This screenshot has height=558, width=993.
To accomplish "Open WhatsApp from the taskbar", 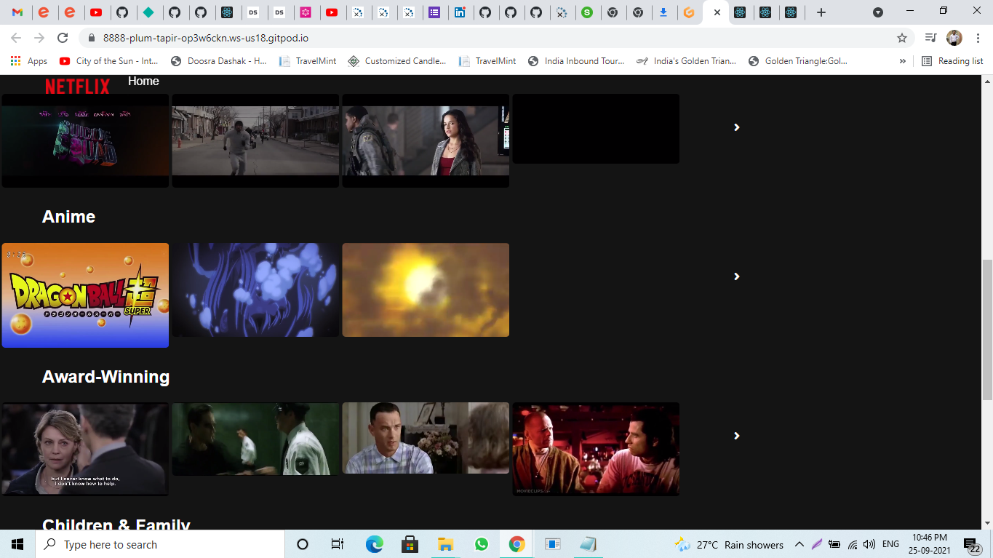I will click(481, 544).
